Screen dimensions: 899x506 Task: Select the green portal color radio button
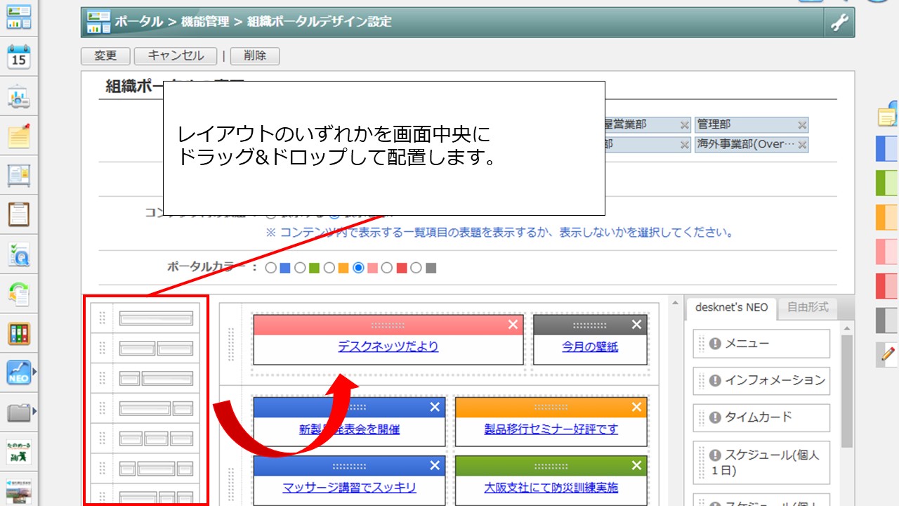coord(300,268)
